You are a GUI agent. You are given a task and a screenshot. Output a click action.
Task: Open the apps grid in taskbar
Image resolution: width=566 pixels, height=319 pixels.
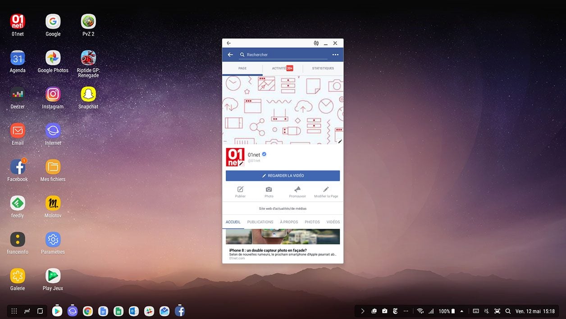coord(14,311)
